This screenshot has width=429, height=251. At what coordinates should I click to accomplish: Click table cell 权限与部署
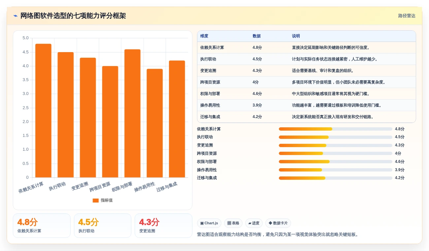210,94
